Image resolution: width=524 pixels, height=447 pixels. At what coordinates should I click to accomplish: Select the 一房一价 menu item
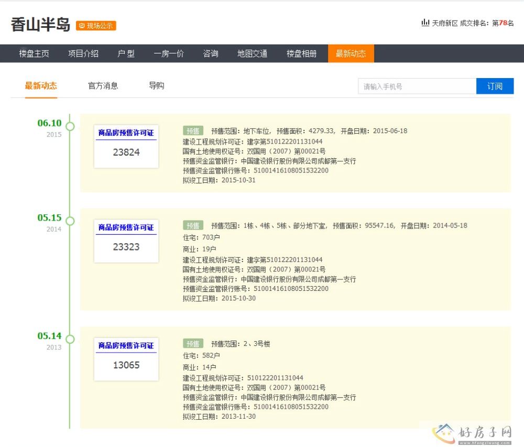(x=169, y=53)
